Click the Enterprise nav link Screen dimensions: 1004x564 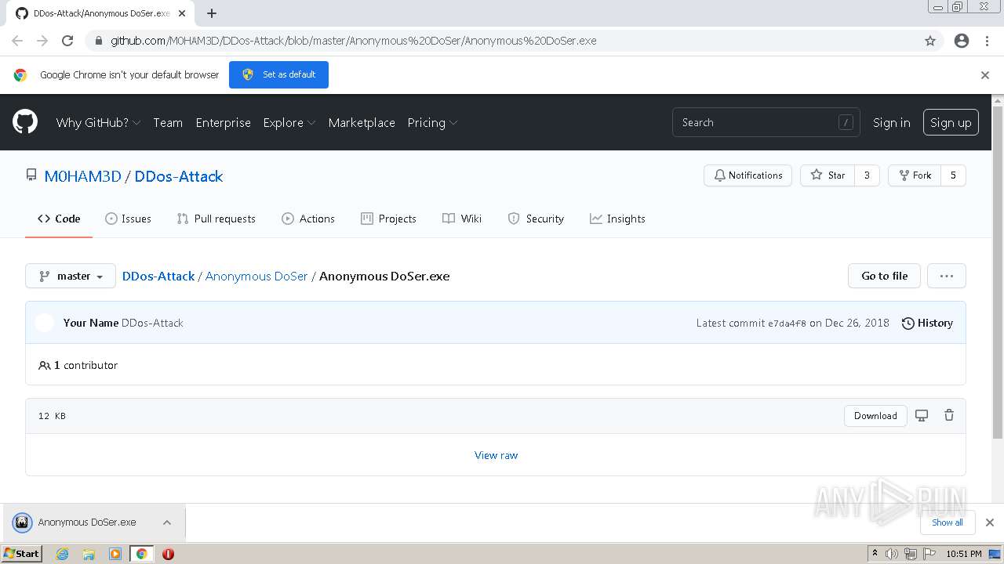tap(224, 122)
